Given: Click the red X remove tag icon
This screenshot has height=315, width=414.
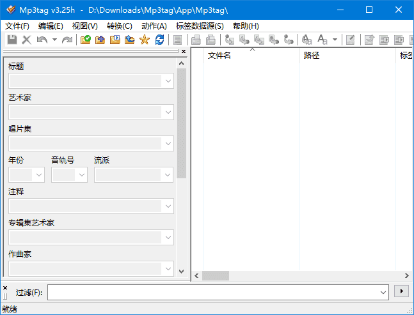Looking at the screenshot, I should pos(26,40).
